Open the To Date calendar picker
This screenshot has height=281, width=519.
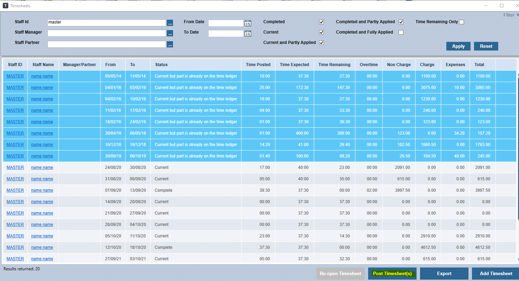tap(248, 33)
